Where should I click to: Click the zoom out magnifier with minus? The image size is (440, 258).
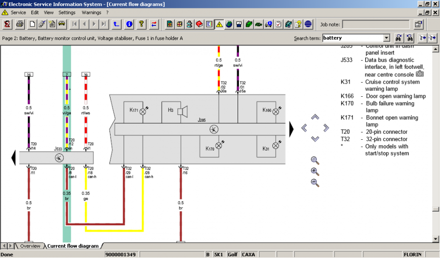point(315,183)
